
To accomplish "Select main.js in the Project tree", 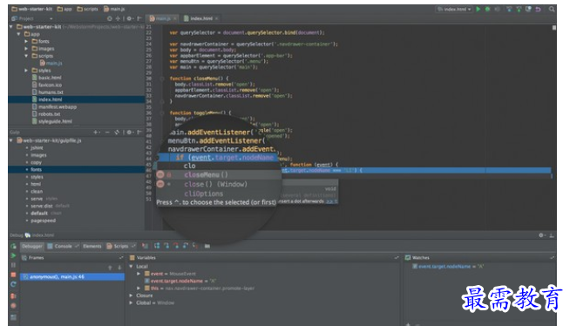I will [x=51, y=64].
